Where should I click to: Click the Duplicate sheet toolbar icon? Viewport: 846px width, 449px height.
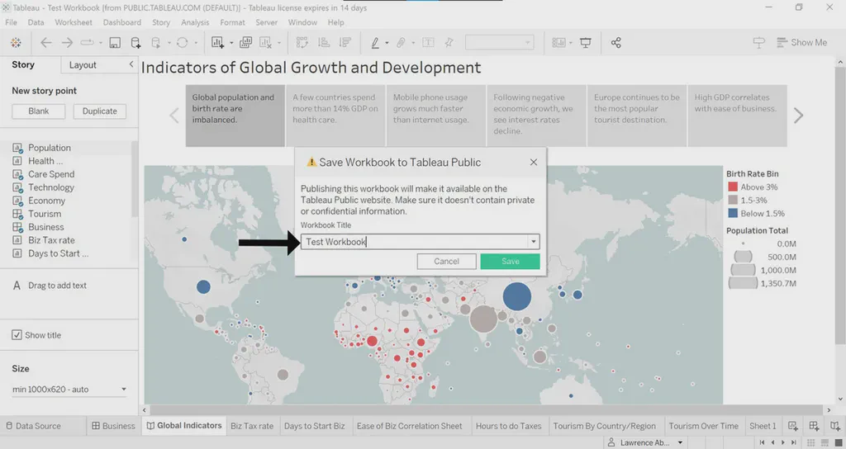245,43
